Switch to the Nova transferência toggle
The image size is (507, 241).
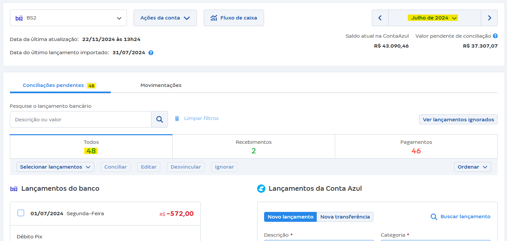(x=345, y=217)
